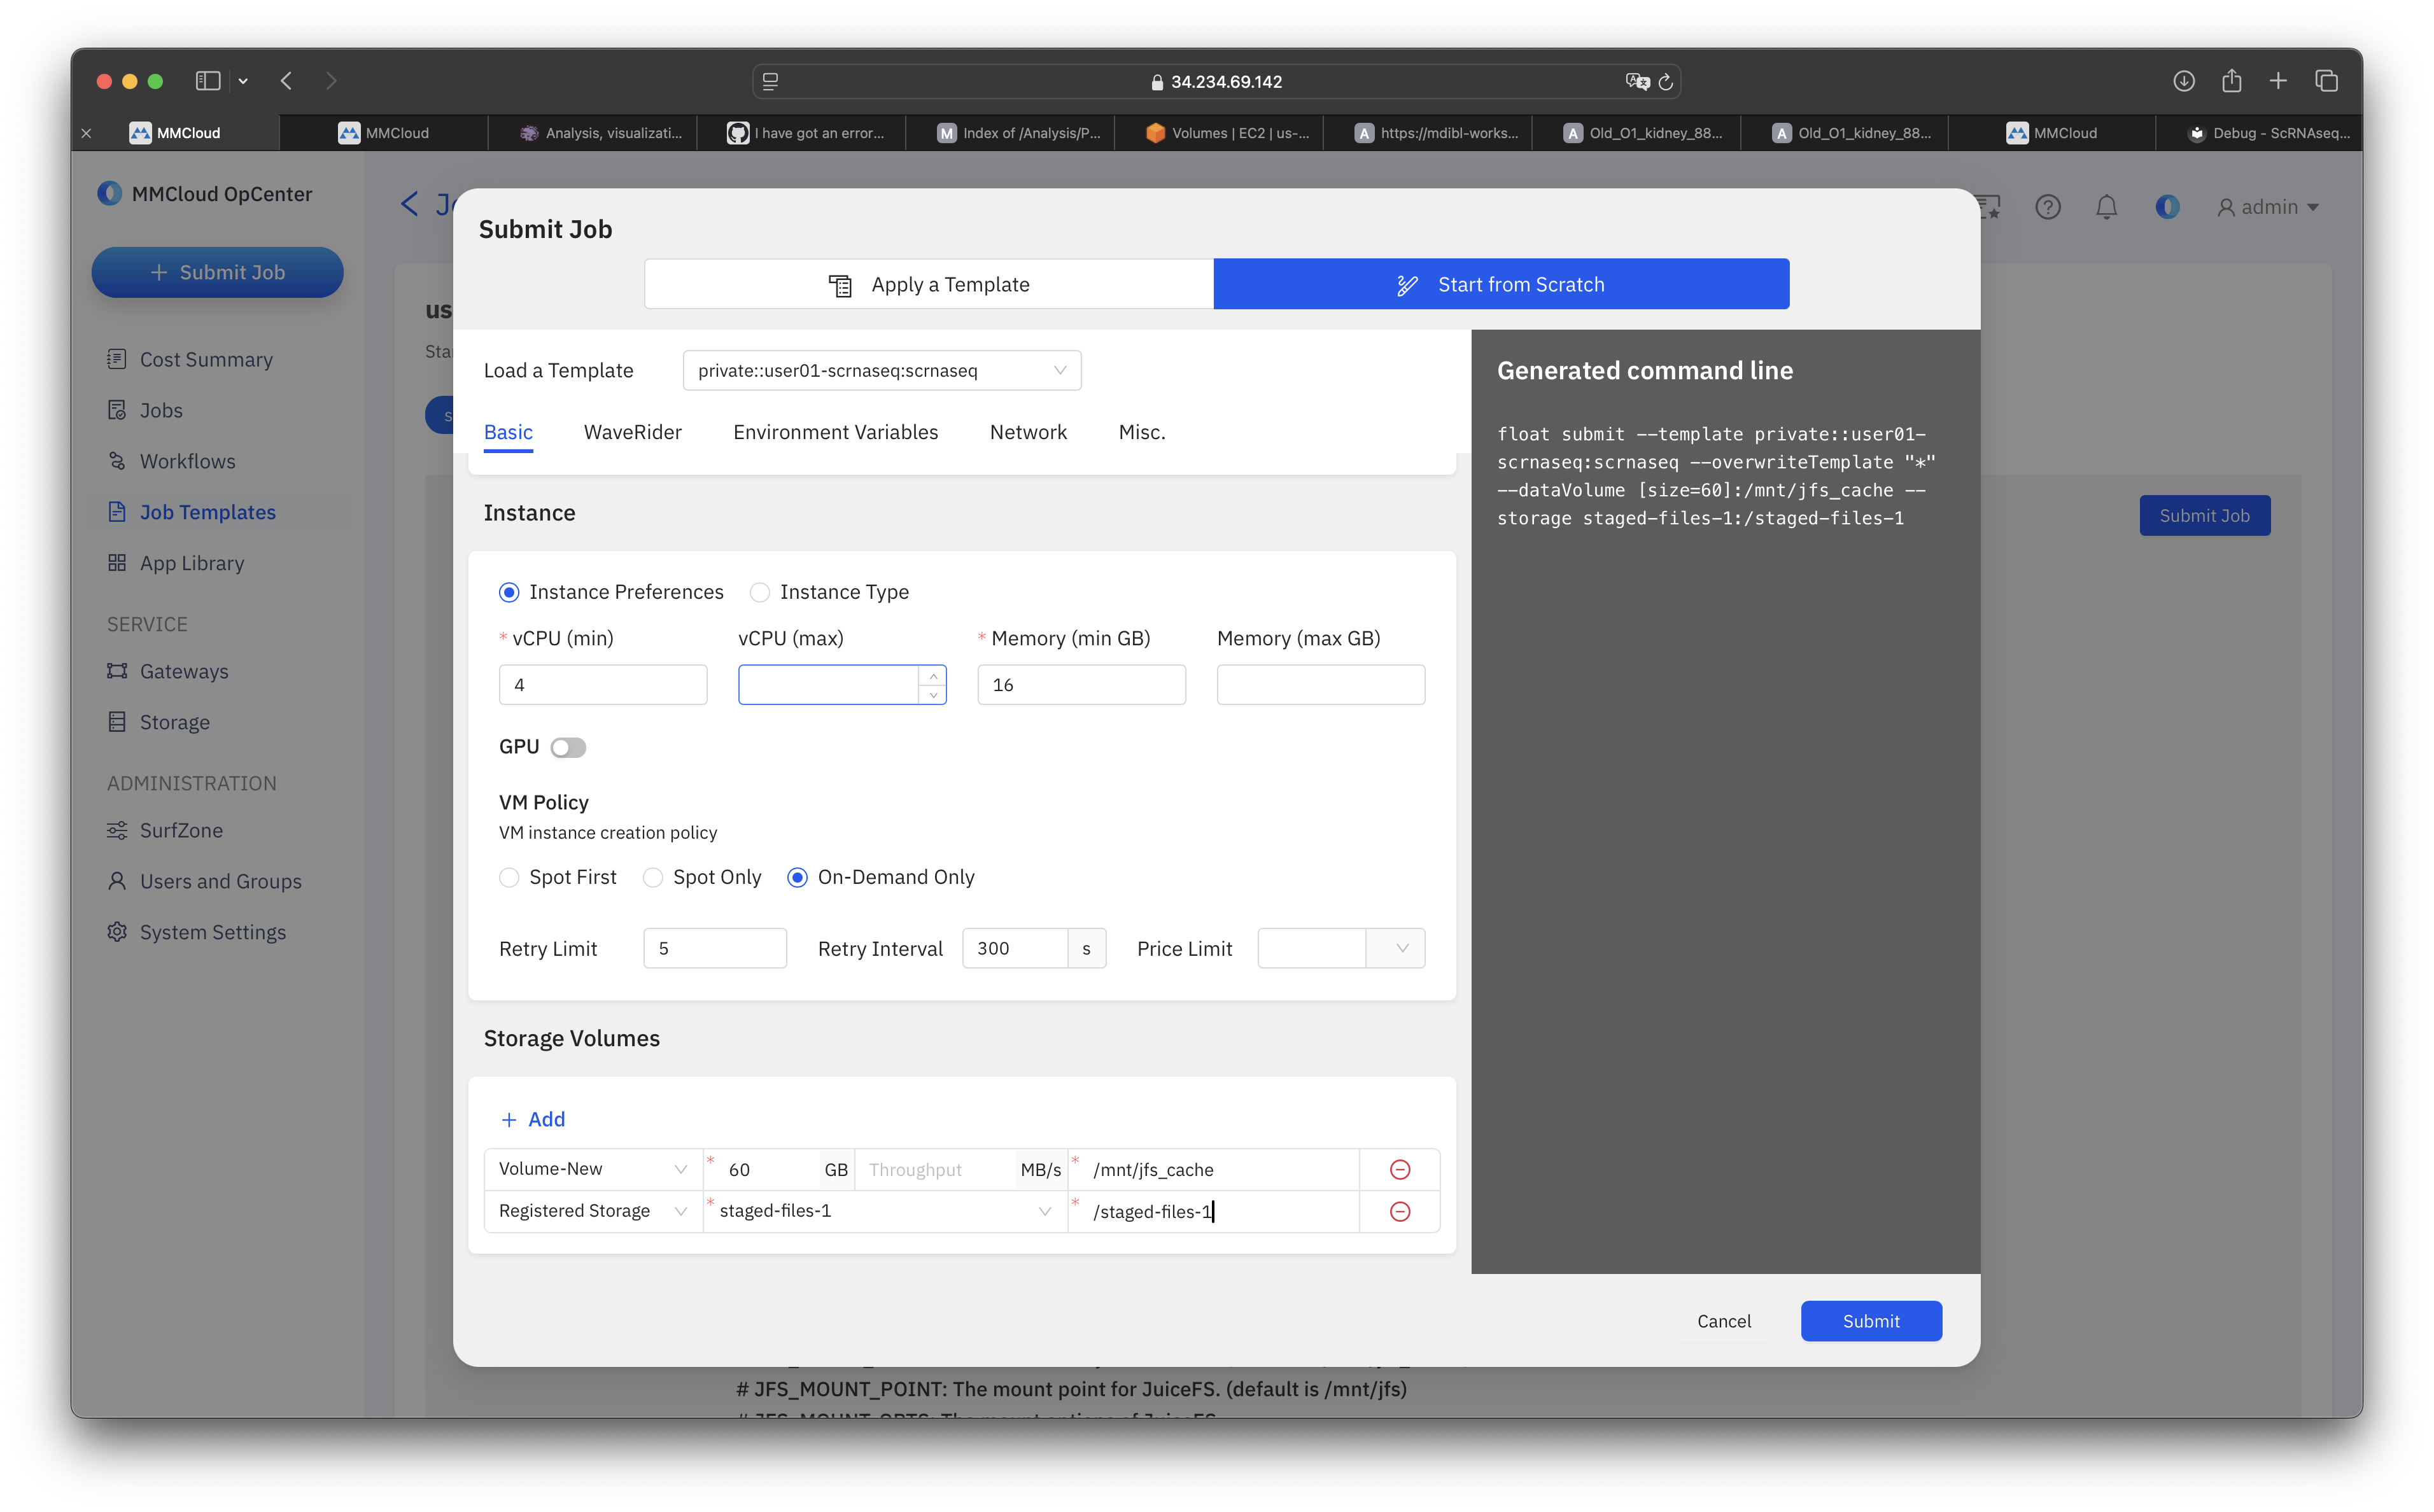
Task: Switch to the WaveRider tab
Action: [x=632, y=432]
